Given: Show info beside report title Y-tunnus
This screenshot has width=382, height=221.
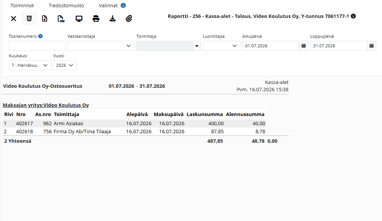Looking at the screenshot, I should [353, 16].
